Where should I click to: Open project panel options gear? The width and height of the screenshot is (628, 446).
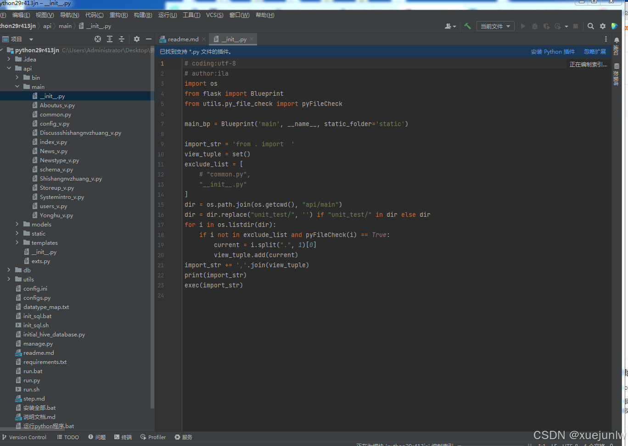pos(137,39)
